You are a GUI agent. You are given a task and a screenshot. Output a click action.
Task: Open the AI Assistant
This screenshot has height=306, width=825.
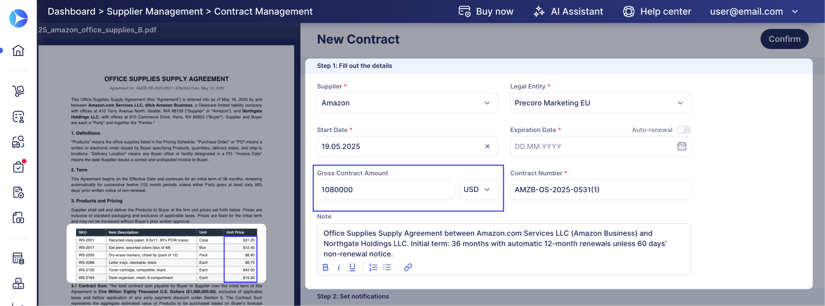568,11
